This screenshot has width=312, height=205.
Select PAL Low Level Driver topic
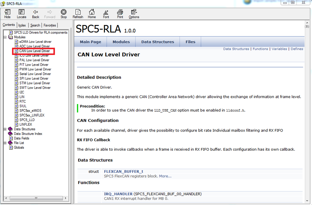click(x=34, y=60)
